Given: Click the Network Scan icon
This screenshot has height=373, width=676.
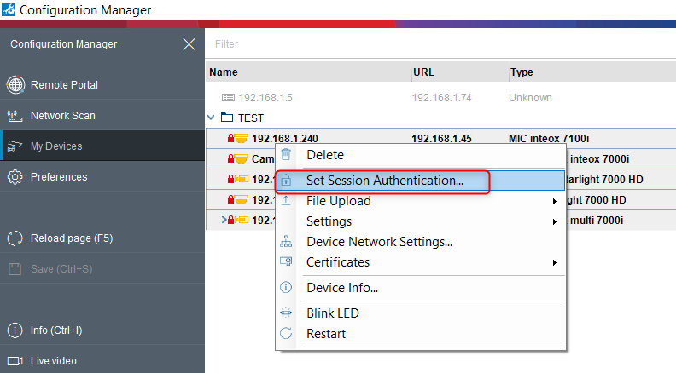Looking at the screenshot, I should (x=15, y=116).
